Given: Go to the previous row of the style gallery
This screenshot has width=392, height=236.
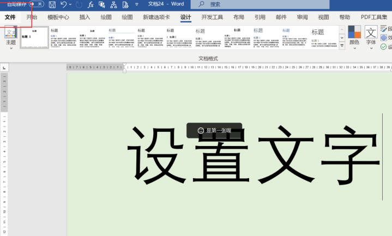Looking at the screenshot, I should (342, 29).
